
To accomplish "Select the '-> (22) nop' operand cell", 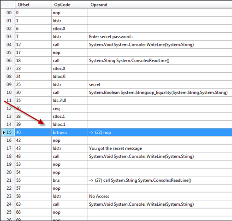I will coord(160,132).
